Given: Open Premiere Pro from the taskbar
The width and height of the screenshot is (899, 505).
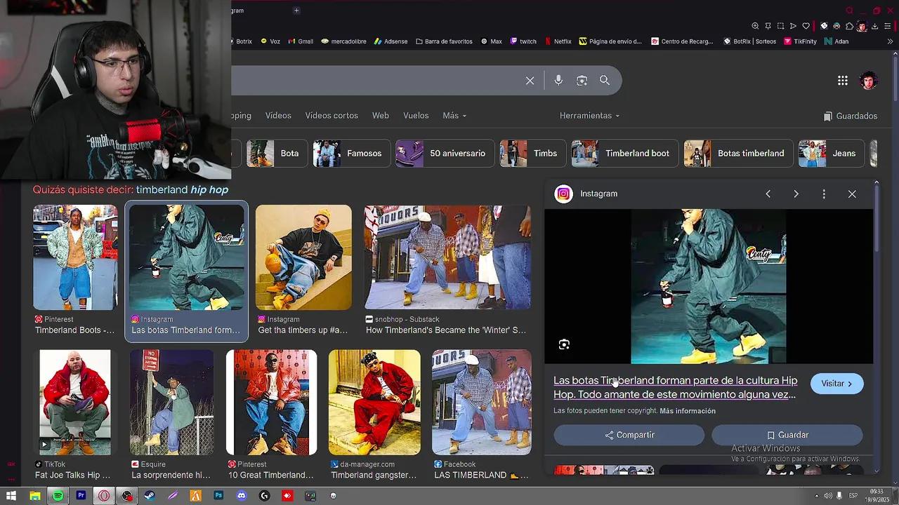Looking at the screenshot, I should (81, 496).
